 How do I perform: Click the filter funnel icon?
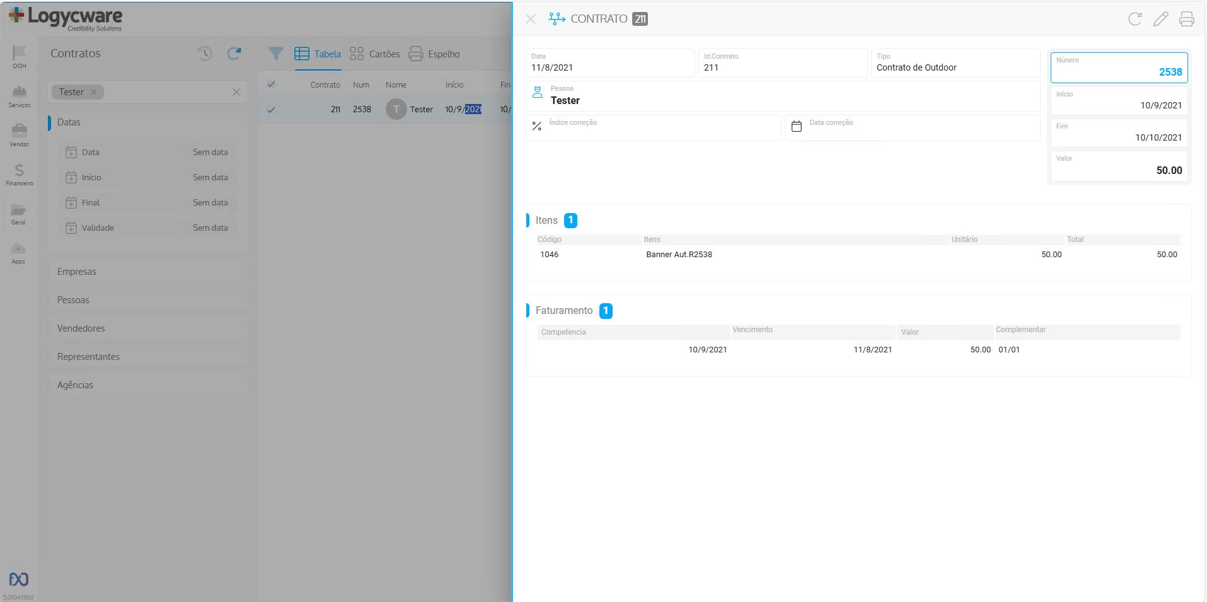pos(275,54)
